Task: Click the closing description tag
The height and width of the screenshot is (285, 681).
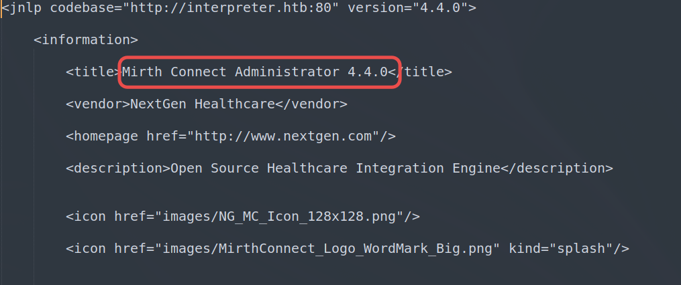Action: 557,169
